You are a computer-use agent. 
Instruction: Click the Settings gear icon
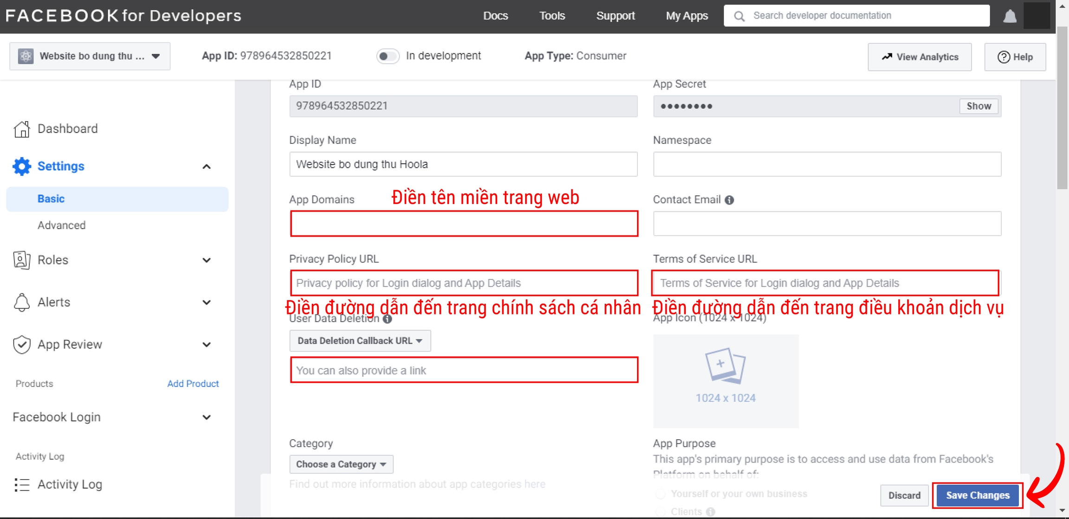[22, 166]
